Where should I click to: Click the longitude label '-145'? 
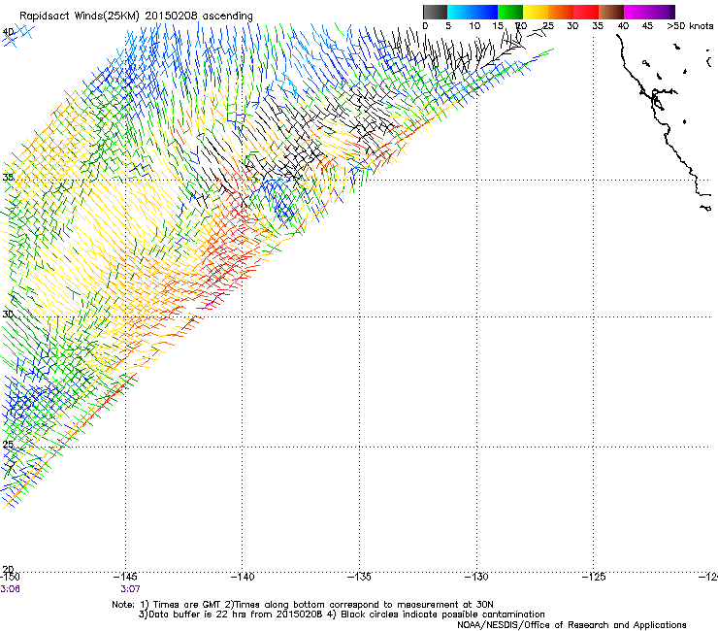click(x=125, y=577)
